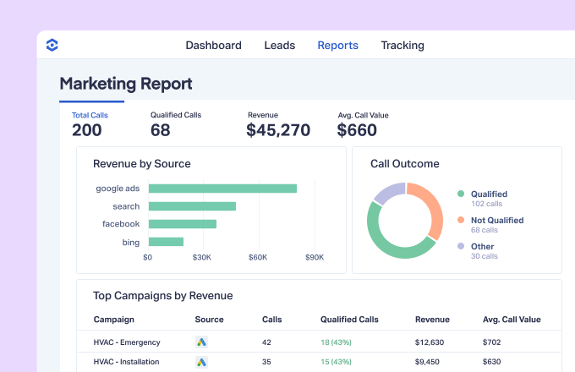Click the HVAC - Emergency campaign name
575x372 pixels.
(x=127, y=342)
